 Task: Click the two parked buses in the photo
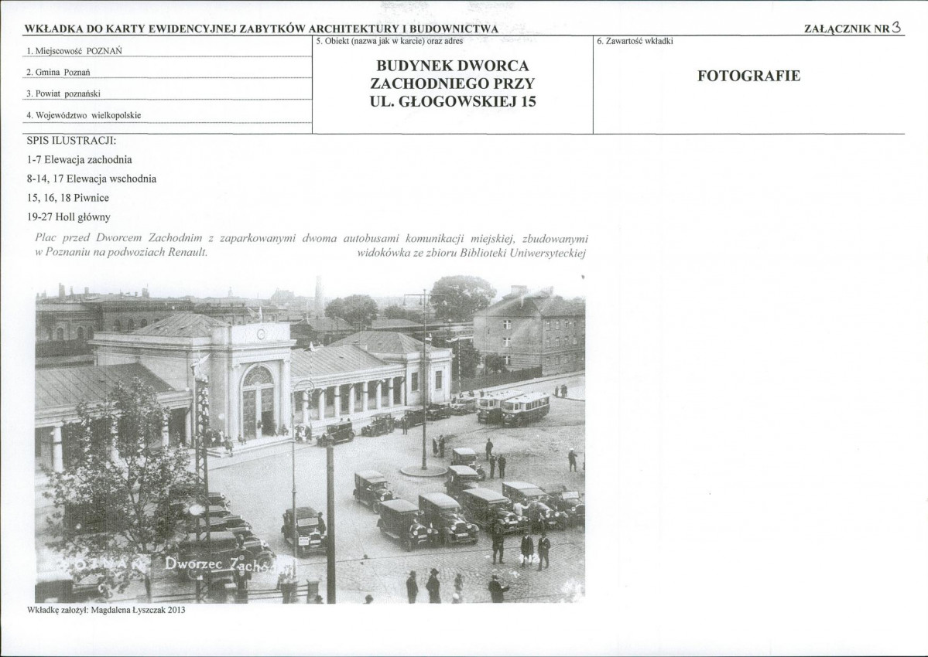[513, 407]
